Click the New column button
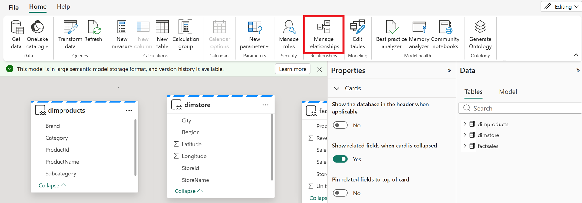 tap(143, 35)
